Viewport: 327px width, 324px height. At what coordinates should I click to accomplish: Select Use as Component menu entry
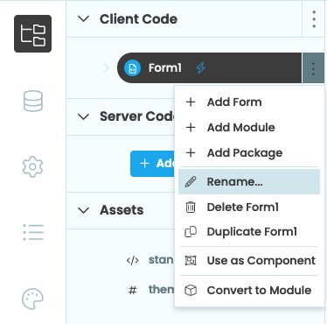249,261
